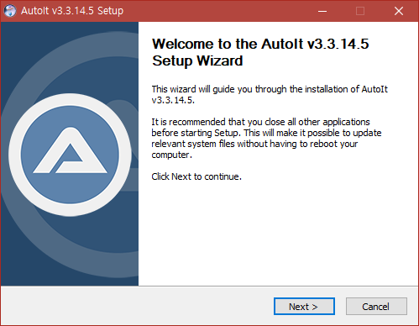Click the "Click Next to continue." text
Screen dimensions: 419x326
point(196,176)
